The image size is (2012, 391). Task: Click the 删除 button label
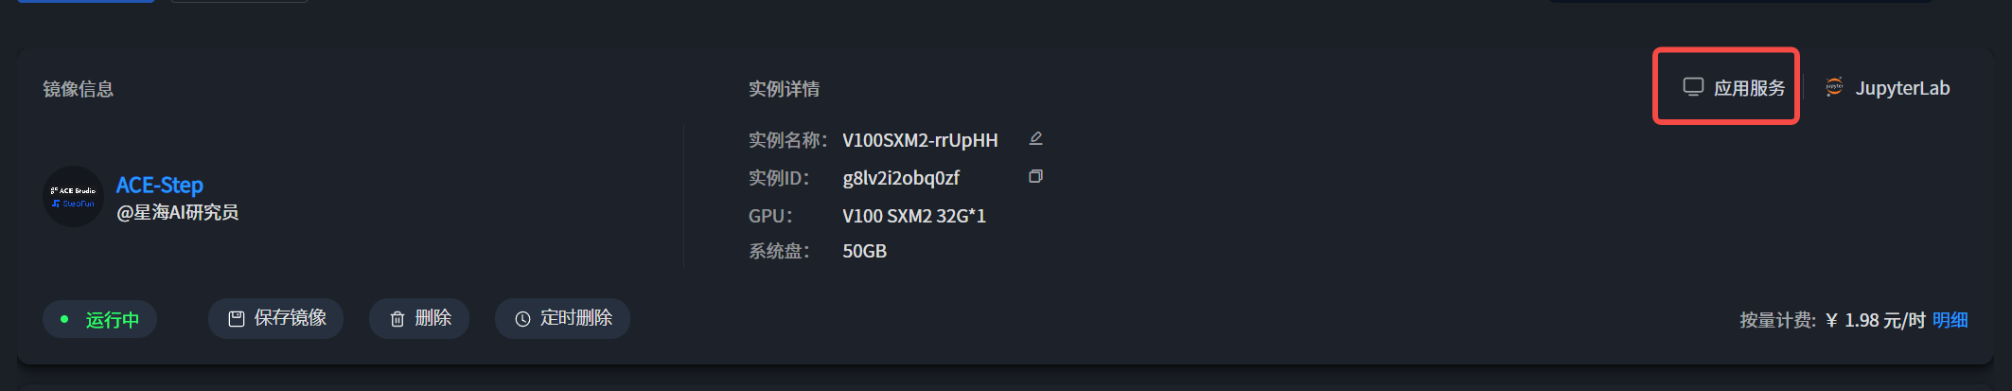[x=433, y=318]
